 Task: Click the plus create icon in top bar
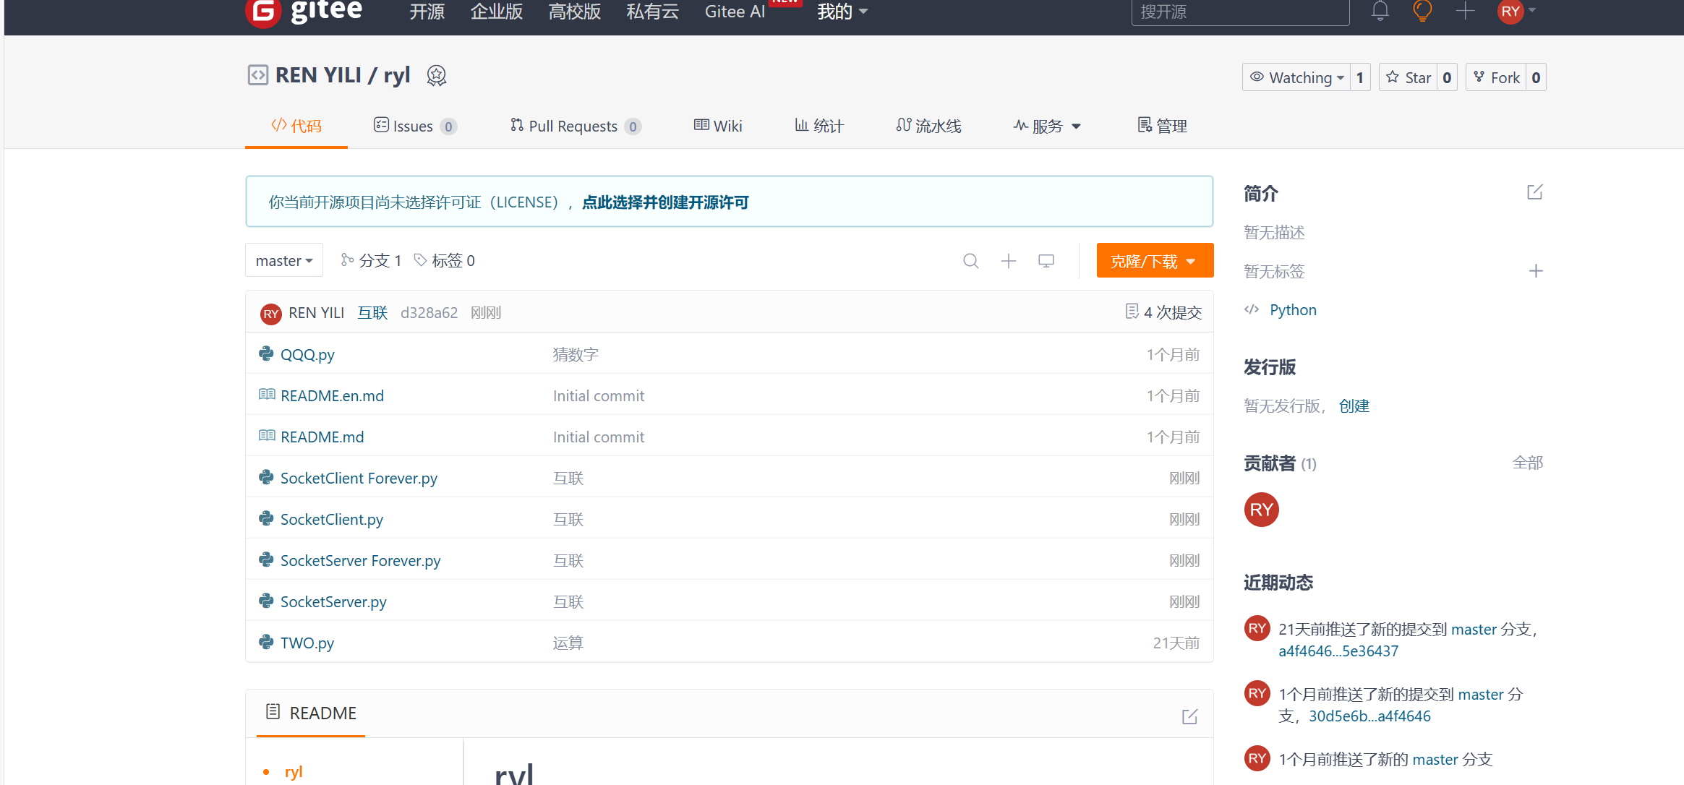pos(1465,11)
